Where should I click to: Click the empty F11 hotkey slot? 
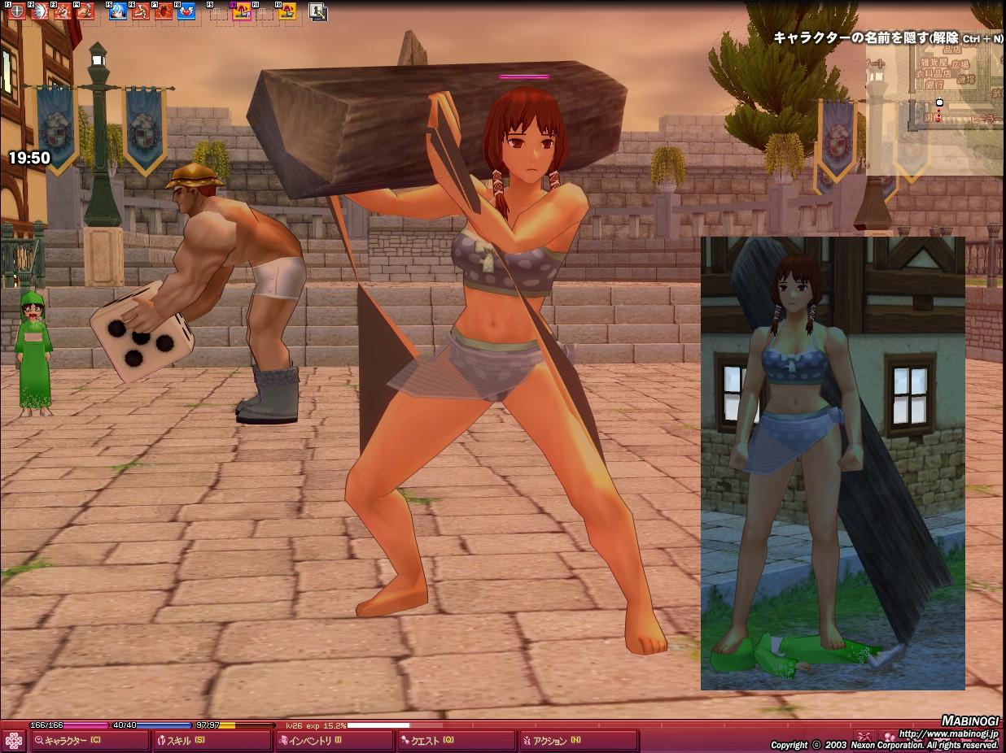click(265, 11)
